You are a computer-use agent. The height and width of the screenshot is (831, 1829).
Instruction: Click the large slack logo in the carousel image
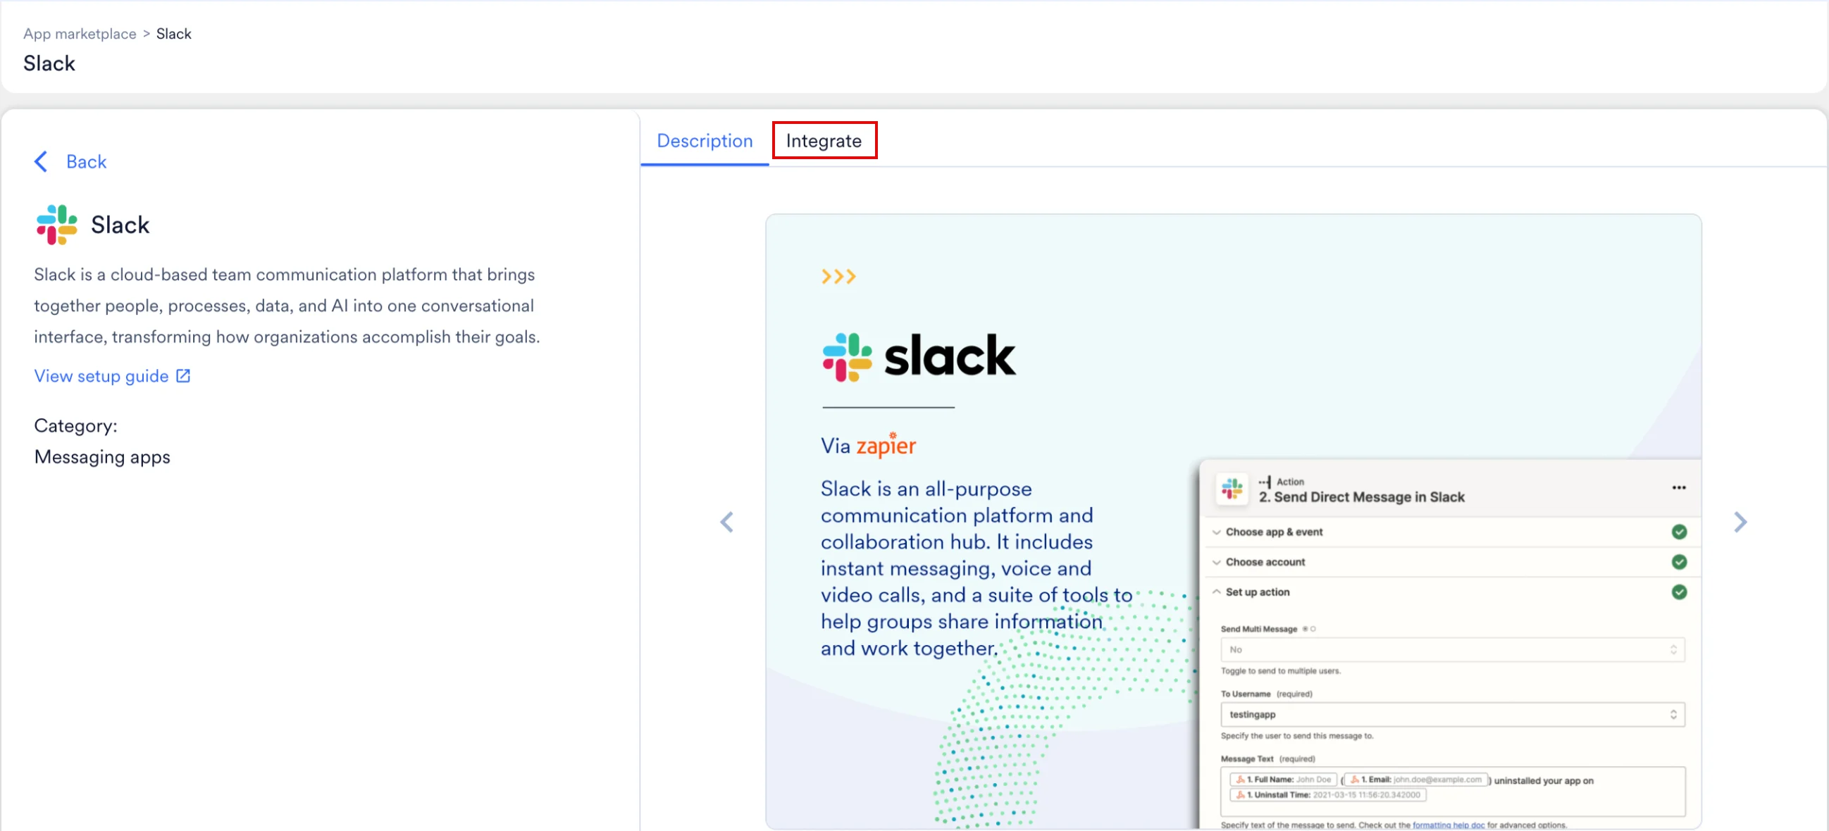[x=919, y=356]
